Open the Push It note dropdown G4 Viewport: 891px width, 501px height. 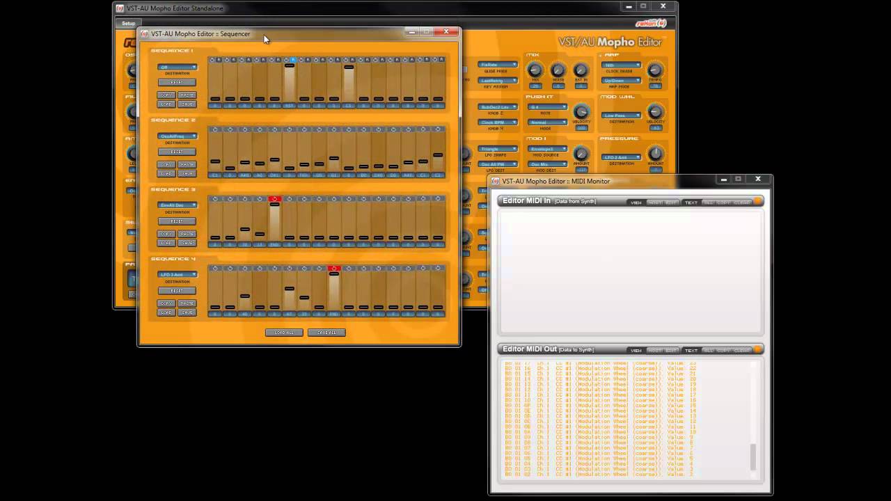548,107
